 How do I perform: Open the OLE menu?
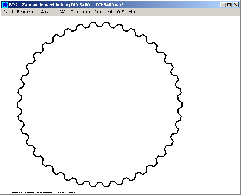click(120, 12)
